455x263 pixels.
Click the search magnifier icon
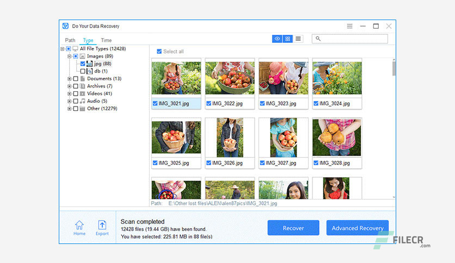(318, 39)
